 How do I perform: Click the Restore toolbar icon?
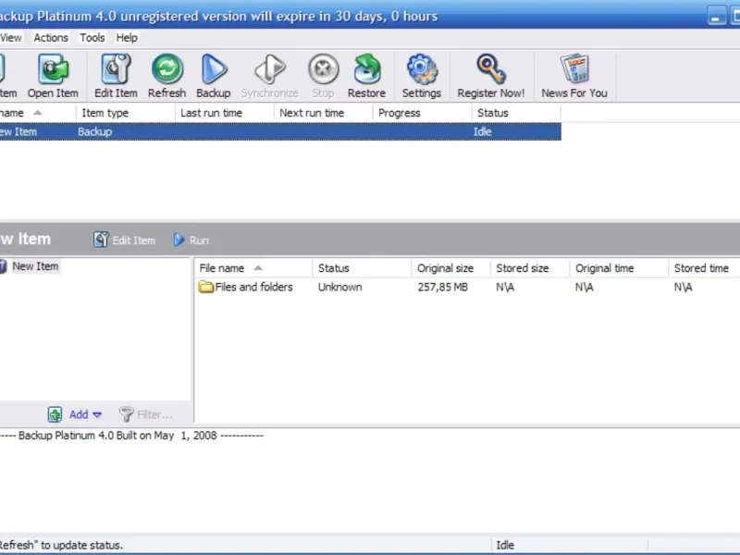(x=366, y=76)
